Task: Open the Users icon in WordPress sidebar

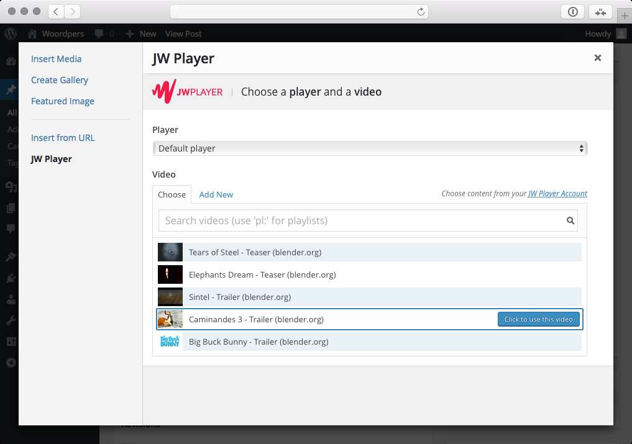Action: [11, 299]
